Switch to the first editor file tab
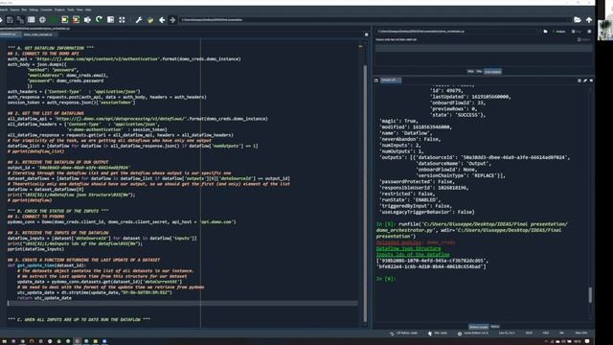 pyautogui.click(x=10, y=34)
